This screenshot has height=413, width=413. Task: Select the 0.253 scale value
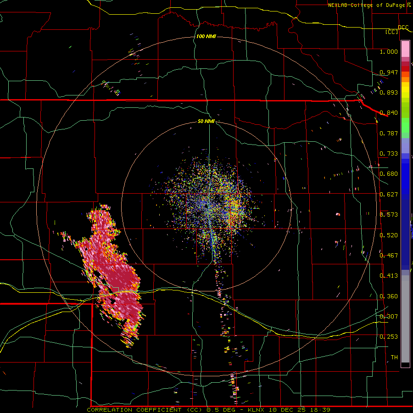pyautogui.click(x=389, y=337)
